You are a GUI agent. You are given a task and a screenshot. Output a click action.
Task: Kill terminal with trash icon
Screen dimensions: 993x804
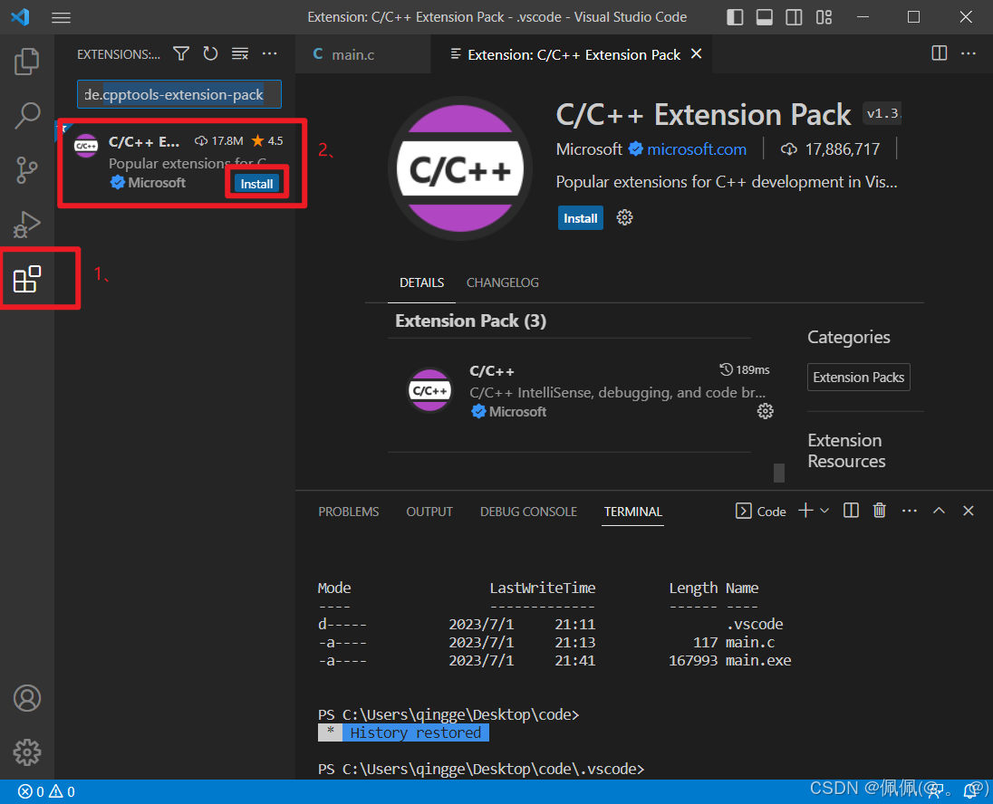[880, 511]
